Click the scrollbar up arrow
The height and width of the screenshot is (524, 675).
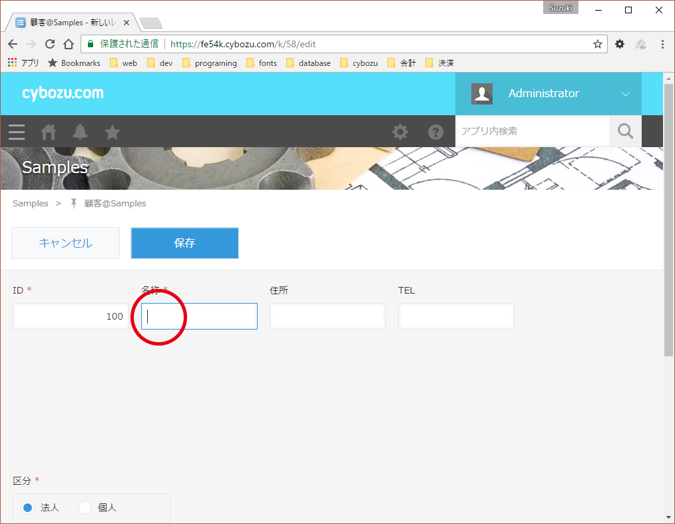[668, 79]
